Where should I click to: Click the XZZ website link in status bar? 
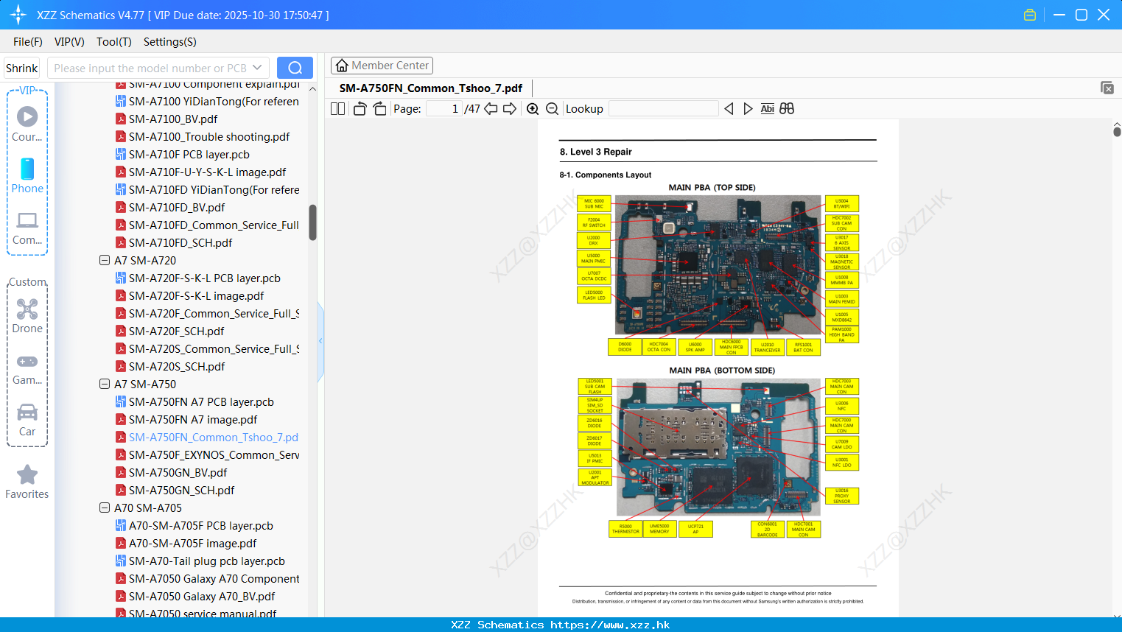pos(610,625)
